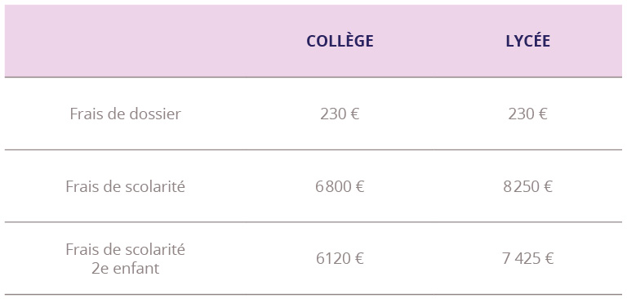Click the euro sign after 6 800

pyautogui.click(x=359, y=186)
